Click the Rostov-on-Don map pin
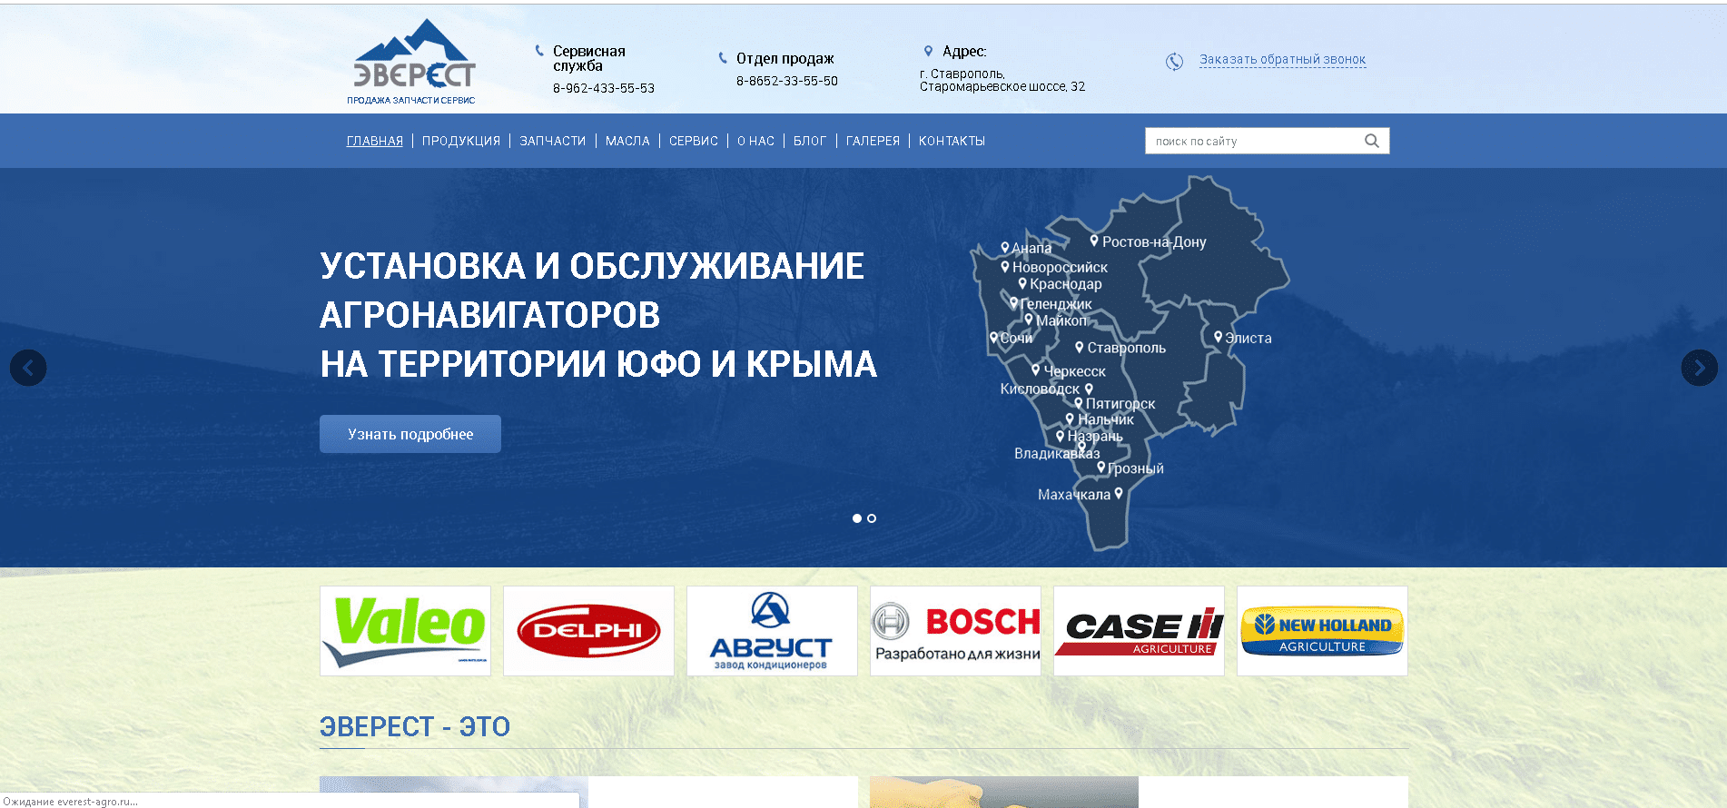This screenshot has width=1727, height=808. tap(1094, 241)
